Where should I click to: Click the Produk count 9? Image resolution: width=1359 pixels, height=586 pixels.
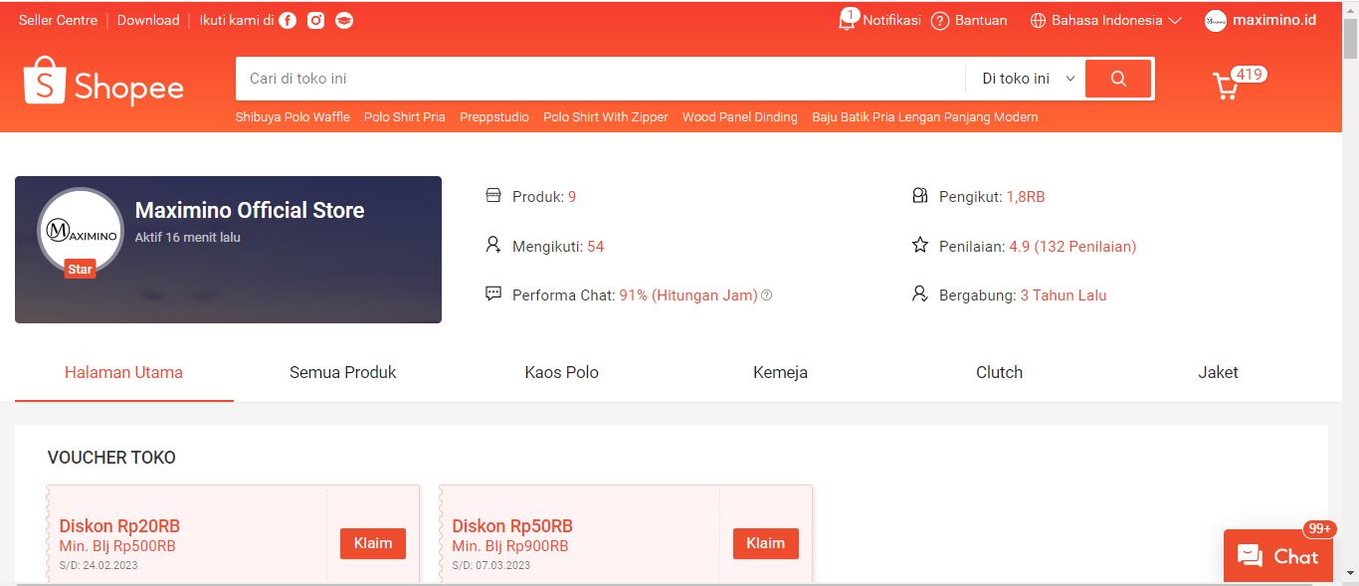572,197
